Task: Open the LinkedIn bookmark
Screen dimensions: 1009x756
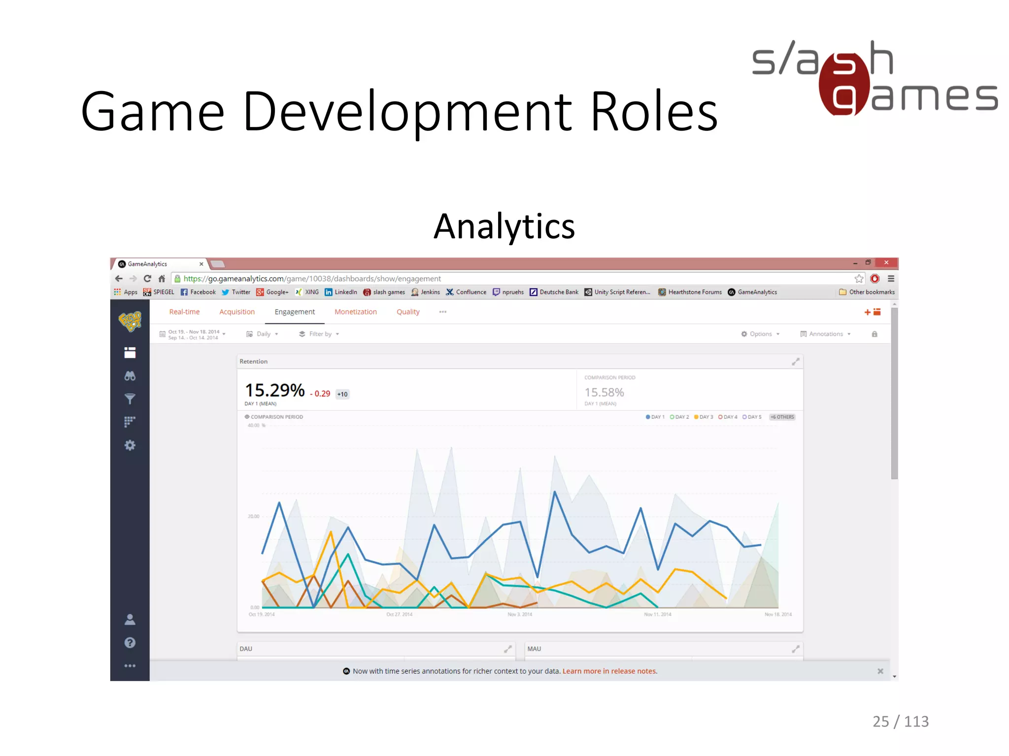Action: pos(341,292)
